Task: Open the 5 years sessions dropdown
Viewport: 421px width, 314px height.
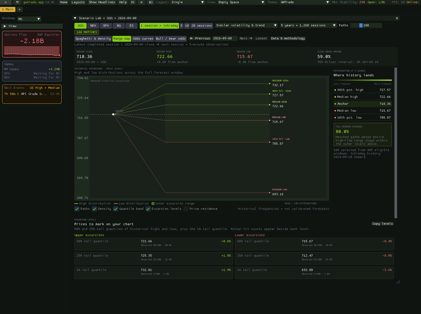Action: tap(308, 25)
